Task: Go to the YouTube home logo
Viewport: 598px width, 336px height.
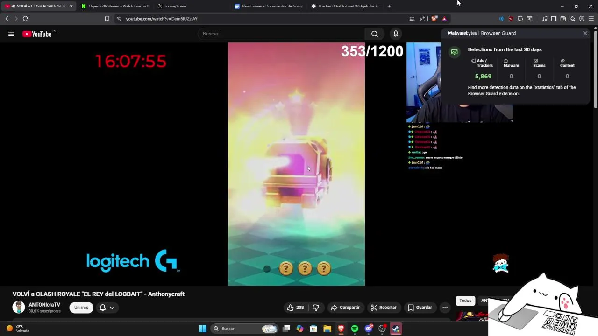Action: click(37, 34)
